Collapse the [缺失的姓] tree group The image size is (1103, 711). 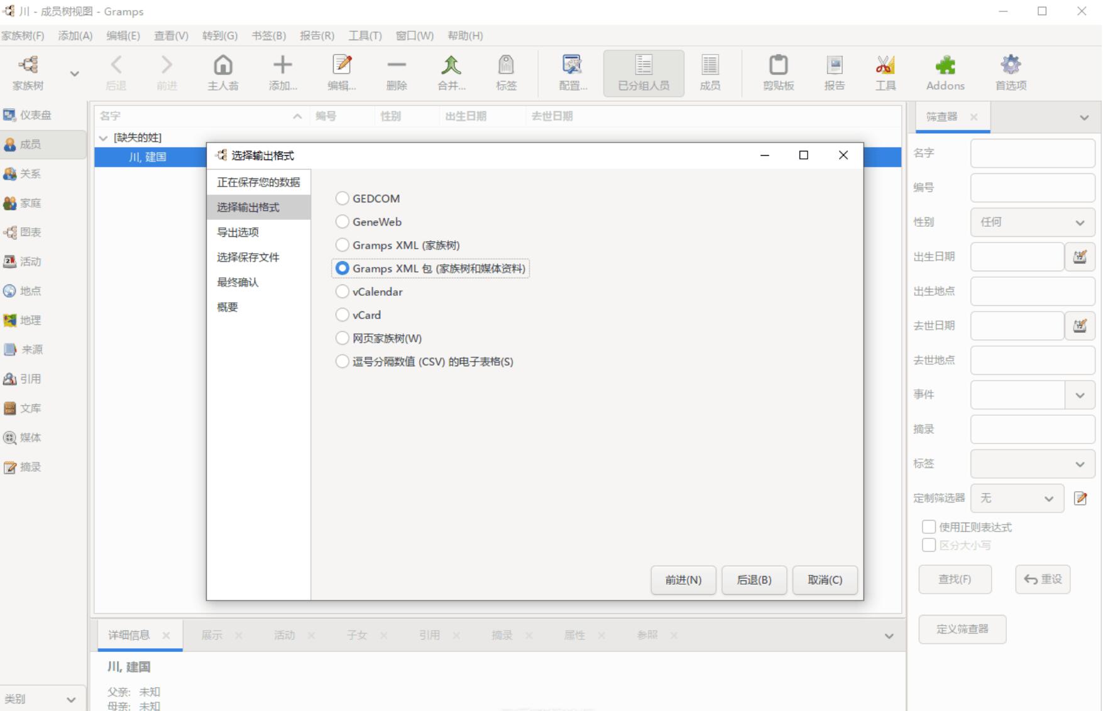coord(104,138)
